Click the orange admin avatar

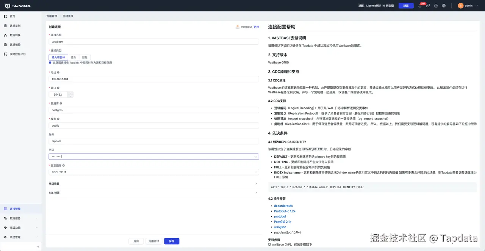coord(460,6)
